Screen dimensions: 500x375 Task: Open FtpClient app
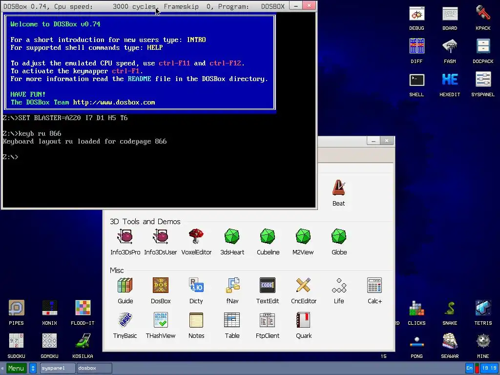[268, 325]
